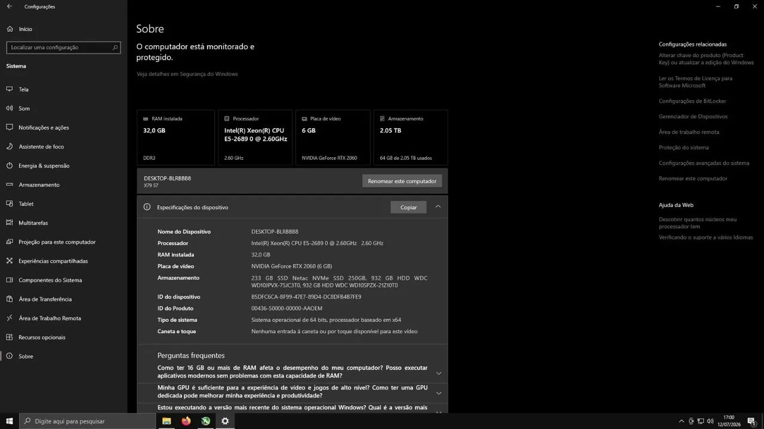
Task: Open Configurações avançadas do sistema link
Action: [x=704, y=163]
